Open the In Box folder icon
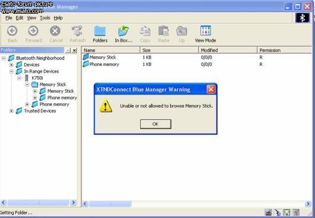This screenshot has height=218, width=315. click(x=123, y=31)
